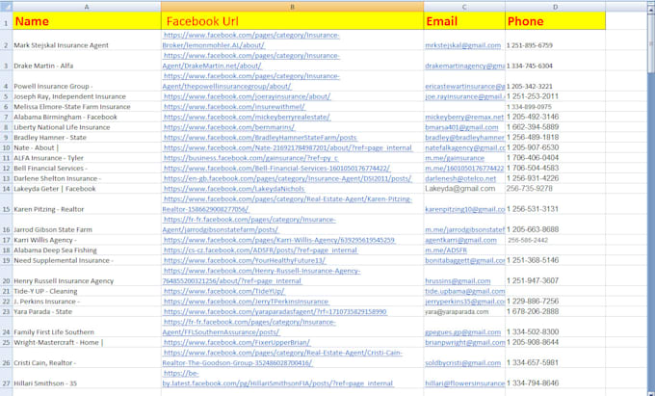Image resolution: width=655 pixels, height=396 pixels.
Task: Open business.facebook.com gainsurance link
Action: coord(250,158)
